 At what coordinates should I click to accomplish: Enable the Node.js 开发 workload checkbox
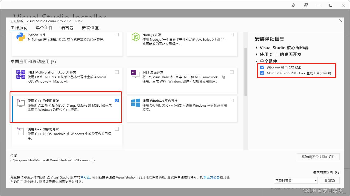pyautogui.click(x=232, y=34)
